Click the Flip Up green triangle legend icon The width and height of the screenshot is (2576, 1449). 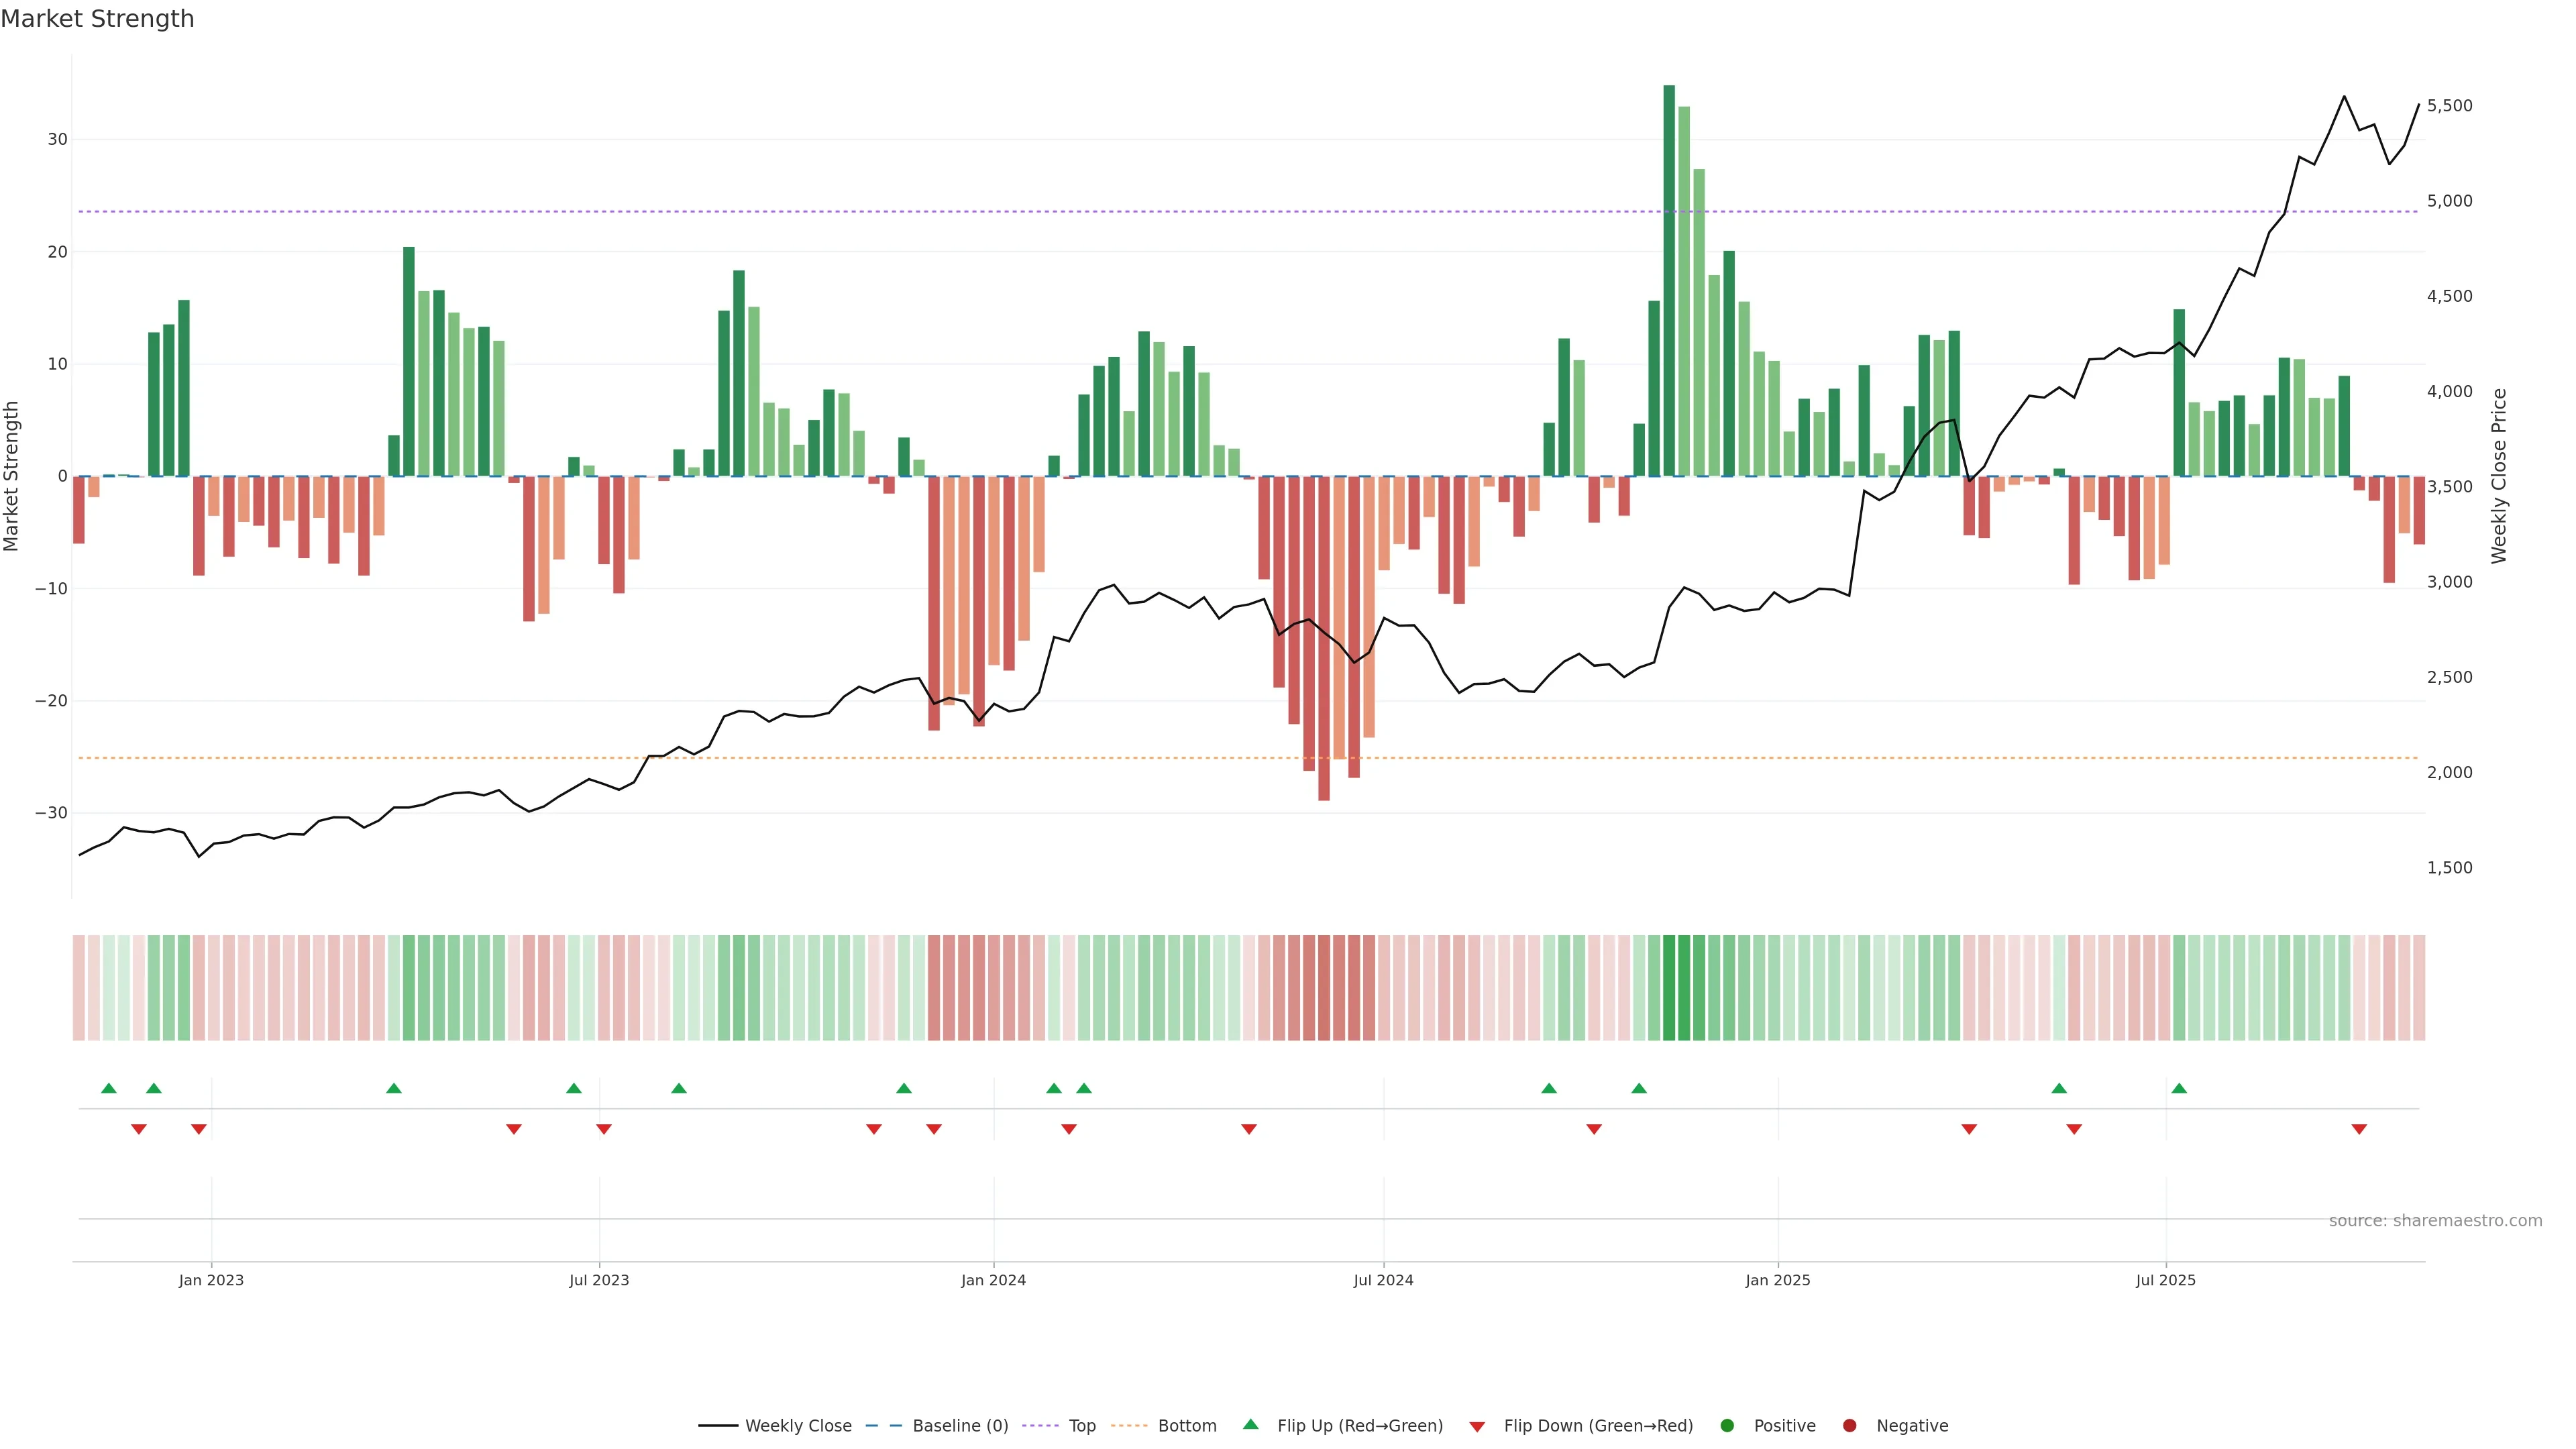1250,1425
